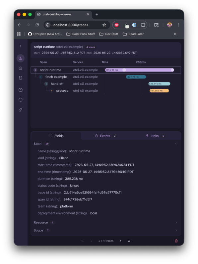The height and width of the screenshot is (264, 198).
Task: Expand the Resource section
Action: pyautogui.click(x=176, y=222)
